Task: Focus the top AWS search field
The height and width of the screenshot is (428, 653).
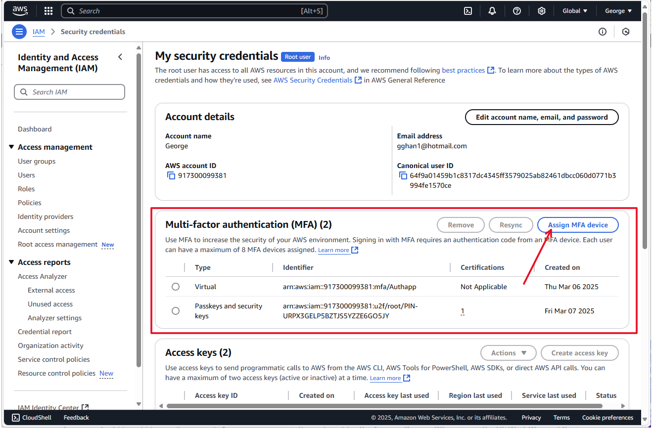Action: tap(194, 11)
